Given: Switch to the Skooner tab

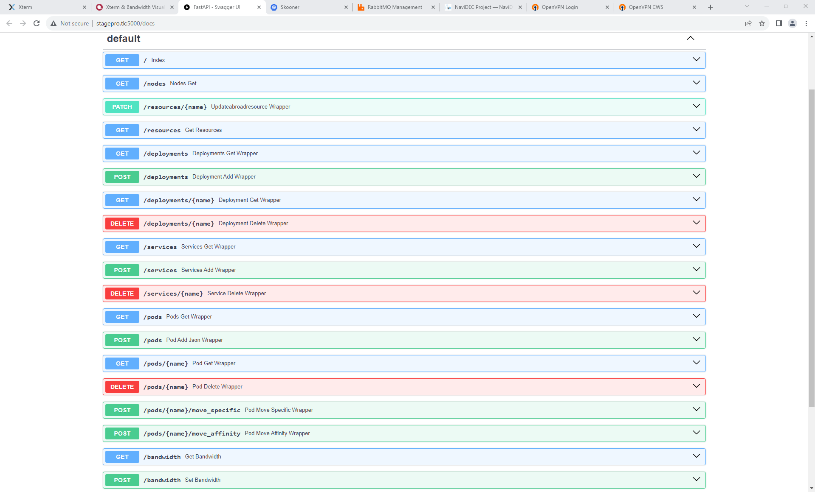Looking at the screenshot, I should click(x=309, y=7).
